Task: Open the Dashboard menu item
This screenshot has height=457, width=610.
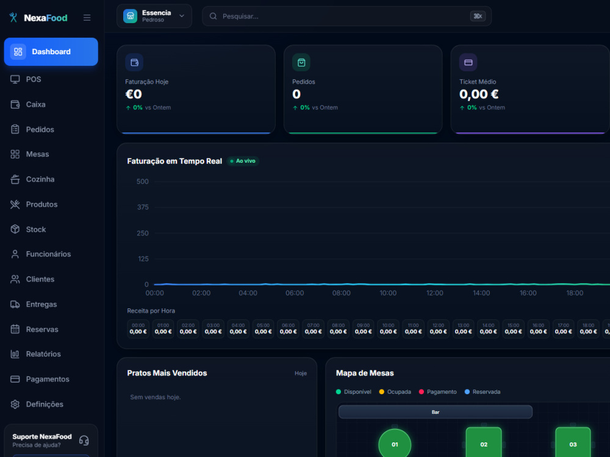Action: [x=51, y=52]
